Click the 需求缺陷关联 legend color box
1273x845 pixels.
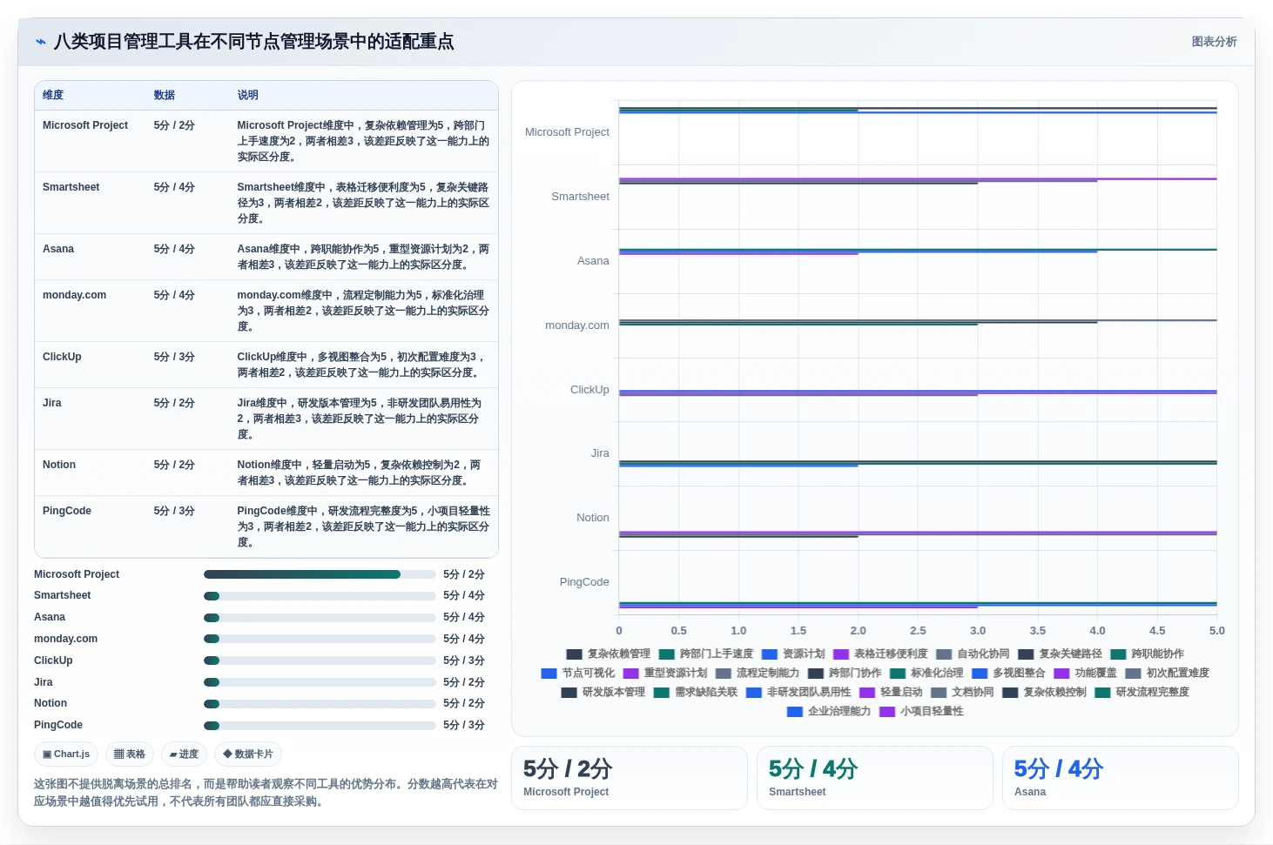(662, 693)
